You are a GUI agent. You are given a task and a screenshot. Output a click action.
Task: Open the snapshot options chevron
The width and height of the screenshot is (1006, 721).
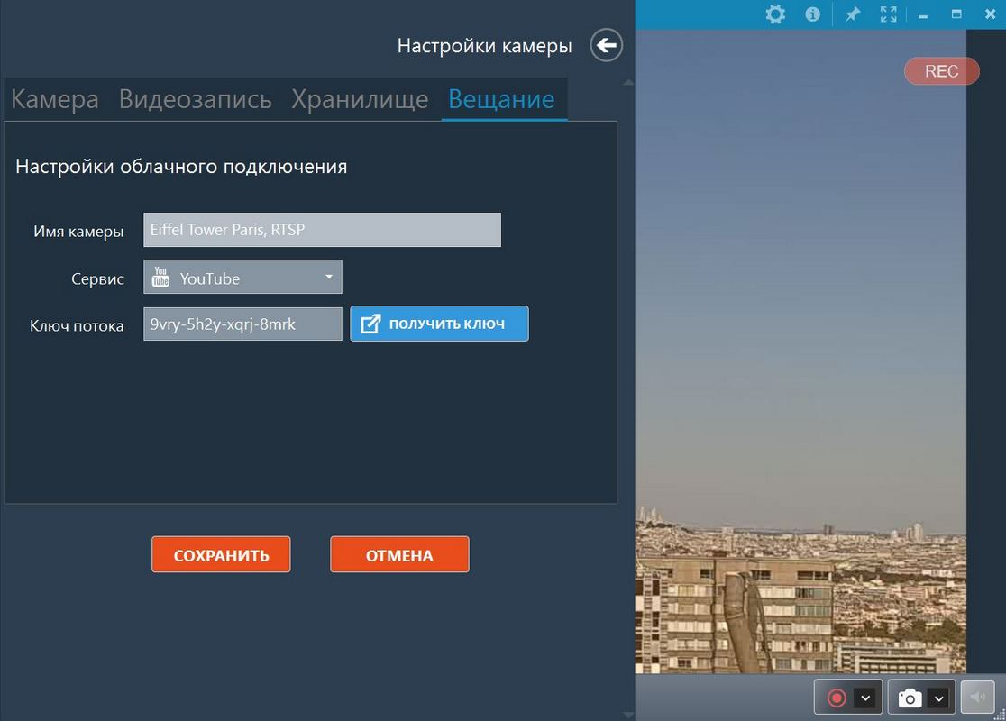click(x=939, y=697)
